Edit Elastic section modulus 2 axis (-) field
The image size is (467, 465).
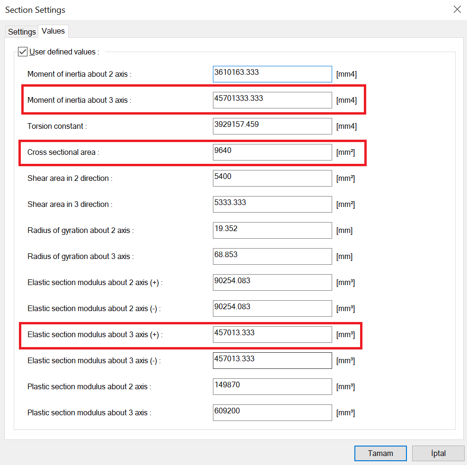[x=272, y=308]
